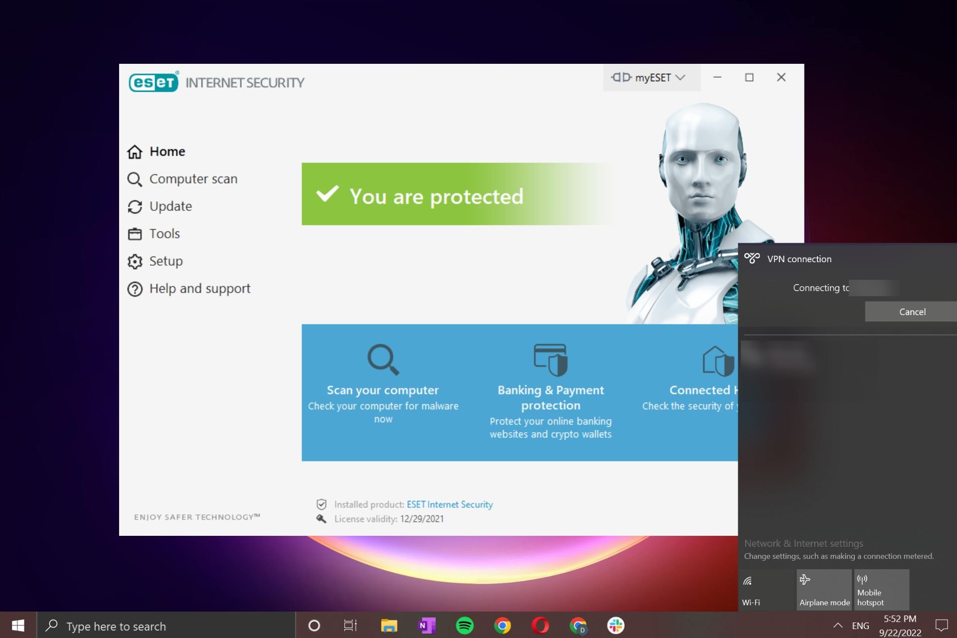Show hidden system tray icons
The width and height of the screenshot is (957, 638).
[838, 626]
